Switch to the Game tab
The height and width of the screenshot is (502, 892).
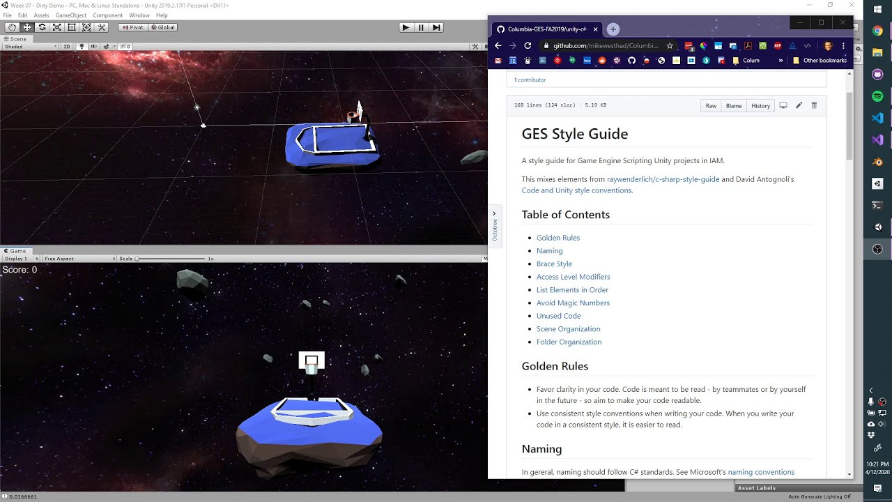(15, 251)
